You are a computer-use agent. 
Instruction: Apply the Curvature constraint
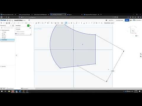(x=101, y=23)
